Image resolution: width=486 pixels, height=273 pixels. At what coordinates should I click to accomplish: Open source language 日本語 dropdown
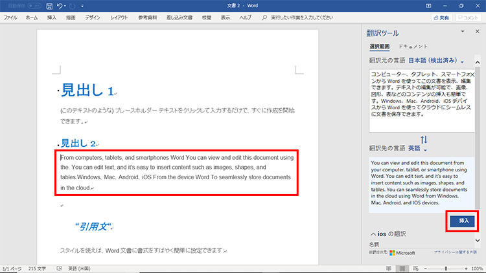tap(435, 61)
